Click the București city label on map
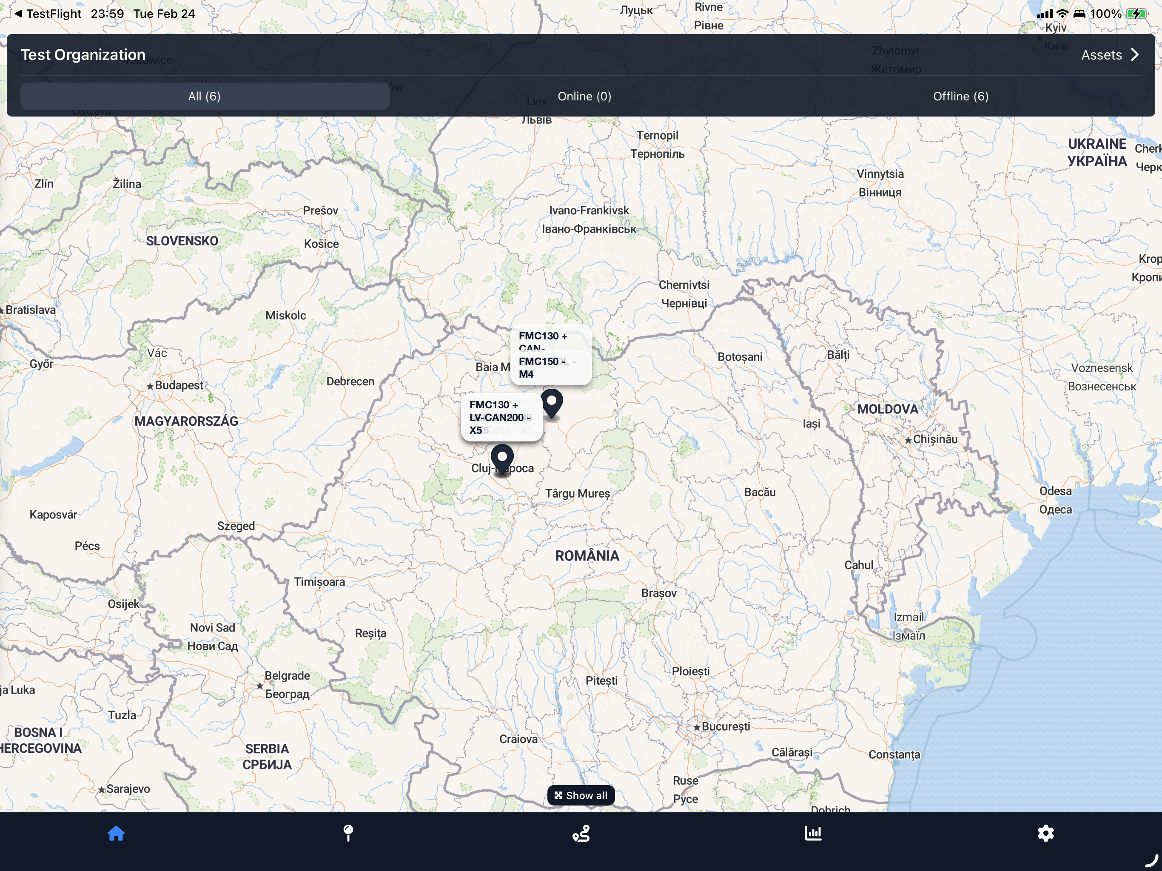Viewport: 1162px width, 871px height. coord(726,726)
